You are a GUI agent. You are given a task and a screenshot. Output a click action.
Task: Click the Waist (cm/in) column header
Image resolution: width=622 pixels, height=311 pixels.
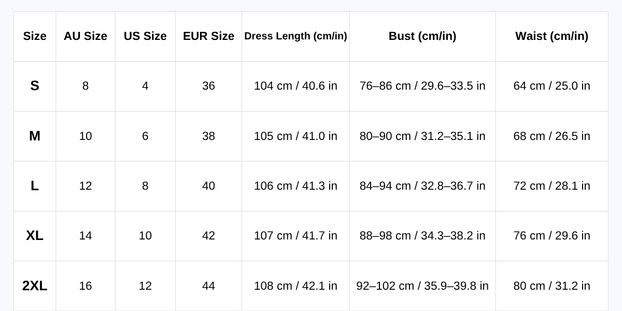[552, 36]
